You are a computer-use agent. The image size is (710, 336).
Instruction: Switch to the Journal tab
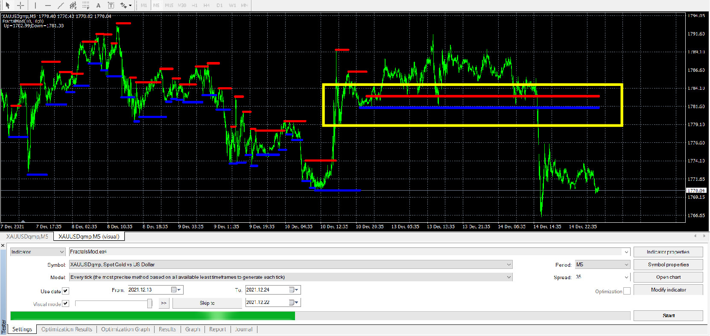pyautogui.click(x=243, y=329)
